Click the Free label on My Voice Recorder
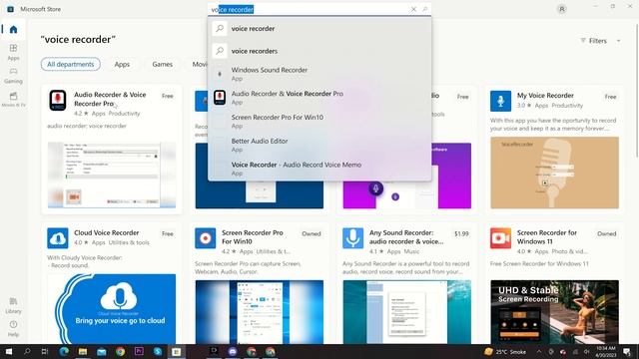This screenshot has height=359, width=639. [610, 97]
